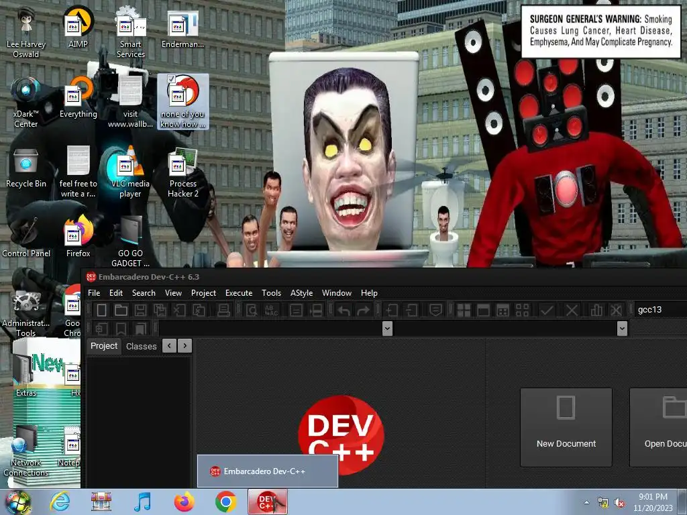This screenshot has height=515, width=687.
Task: Click the Rebuild All toolbar icon
Action: click(x=522, y=310)
